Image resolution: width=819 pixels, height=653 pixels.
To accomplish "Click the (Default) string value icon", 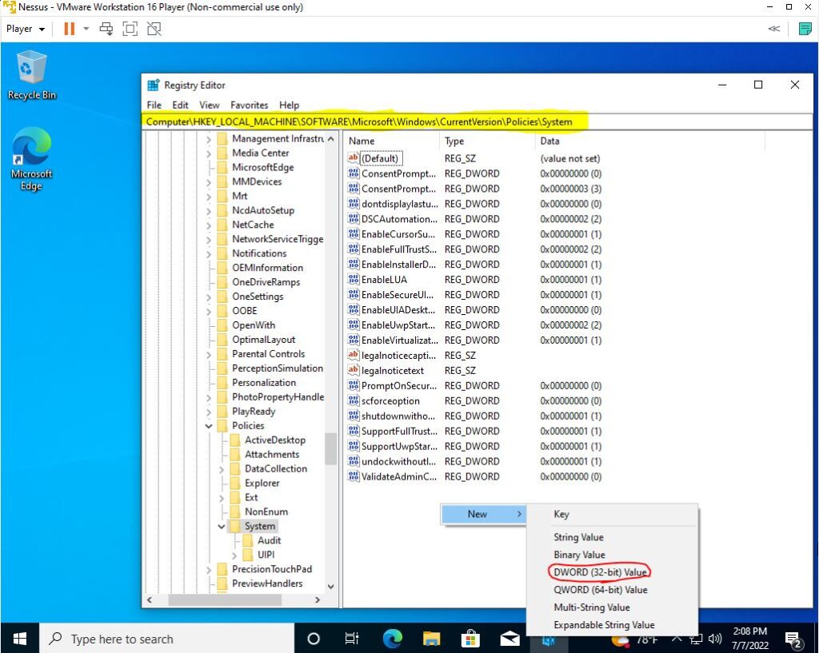I will coord(353,158).
